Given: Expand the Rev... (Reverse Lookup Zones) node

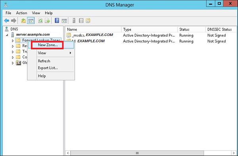Looking at the screenshot, I should [13, 46].
